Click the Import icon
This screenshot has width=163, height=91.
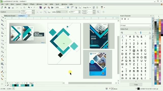click(x=45, y=7)
